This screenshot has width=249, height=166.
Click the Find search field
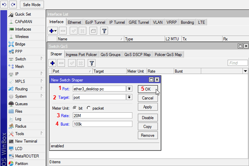pos(237,63)
